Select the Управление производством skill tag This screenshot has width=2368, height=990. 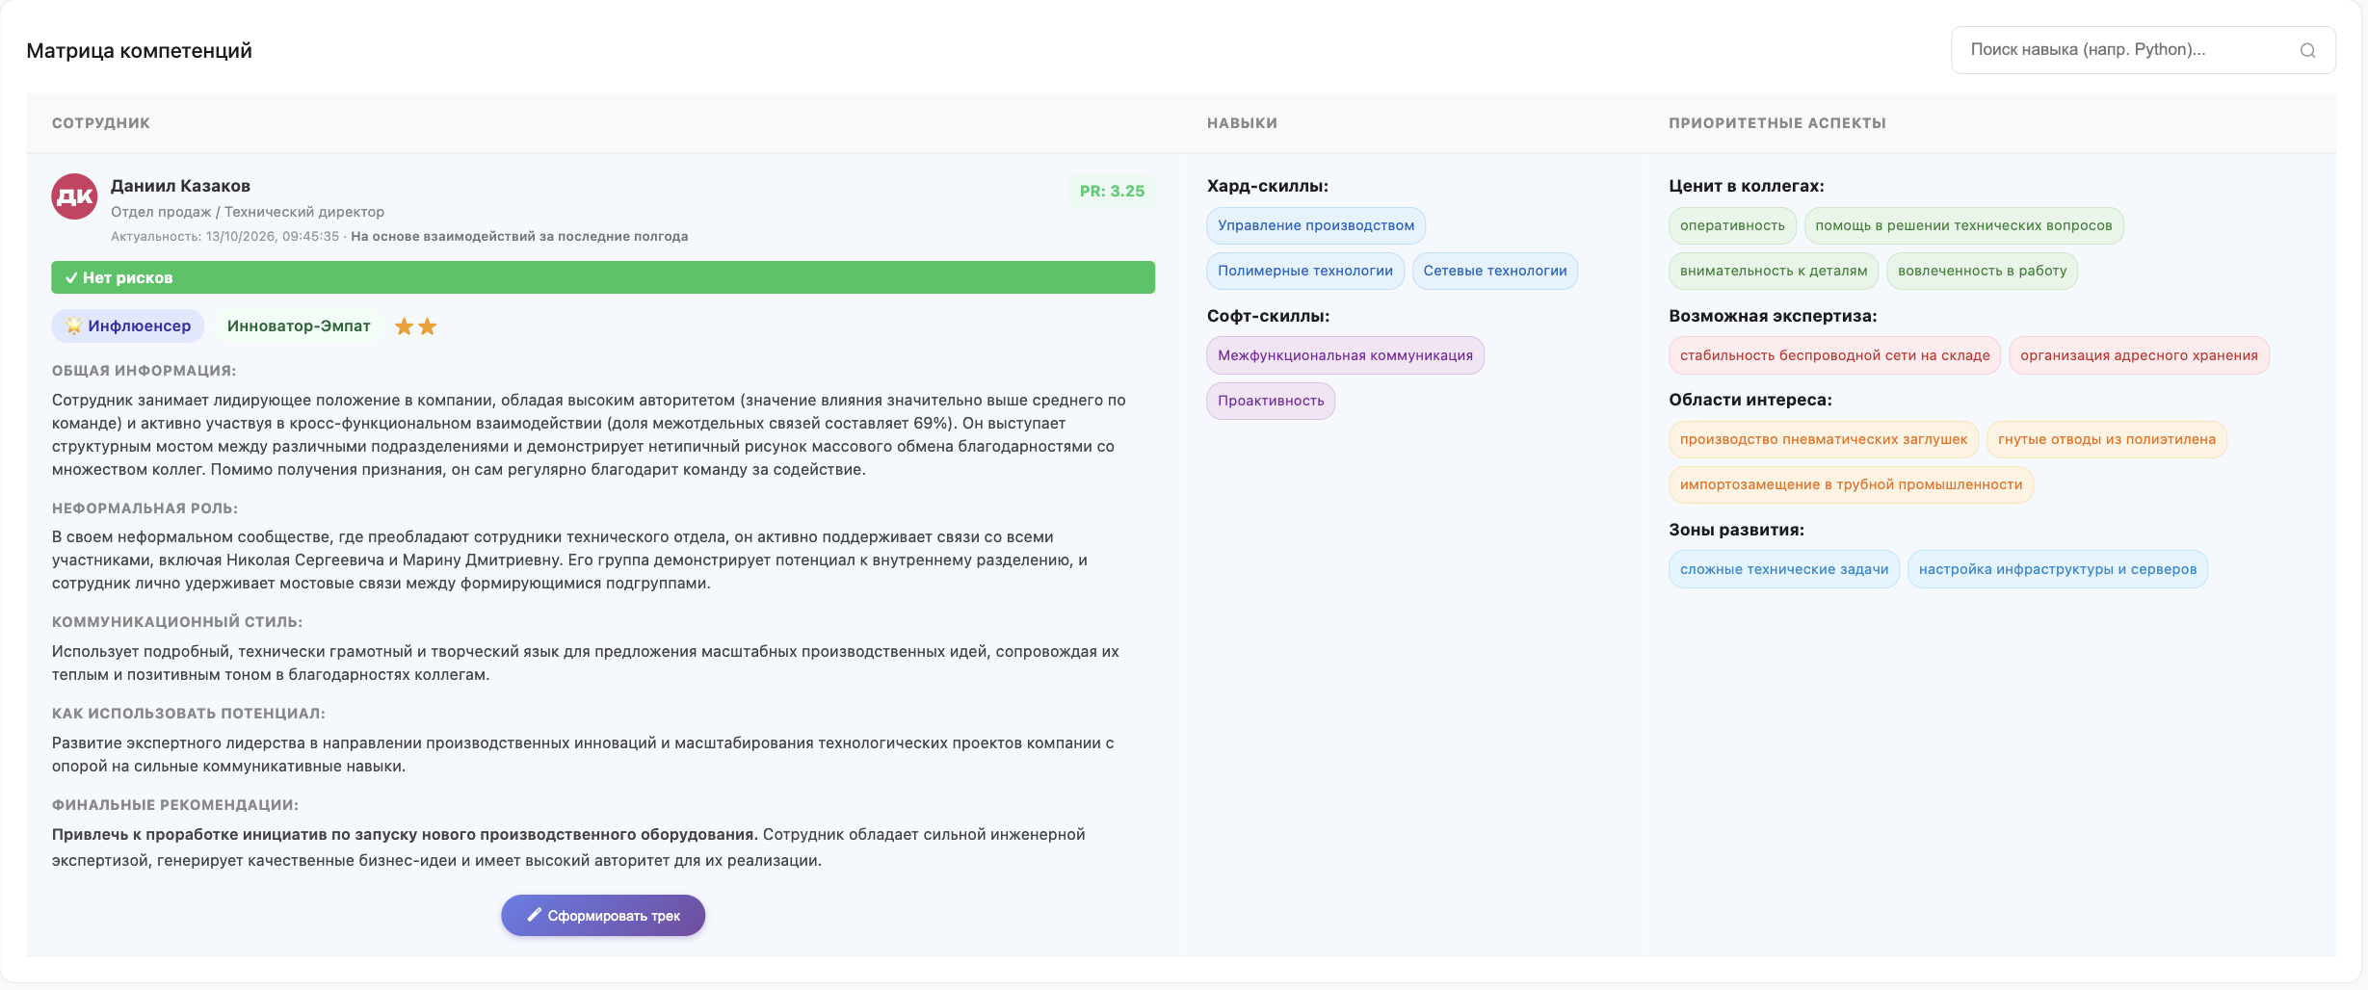[1316, 225]
